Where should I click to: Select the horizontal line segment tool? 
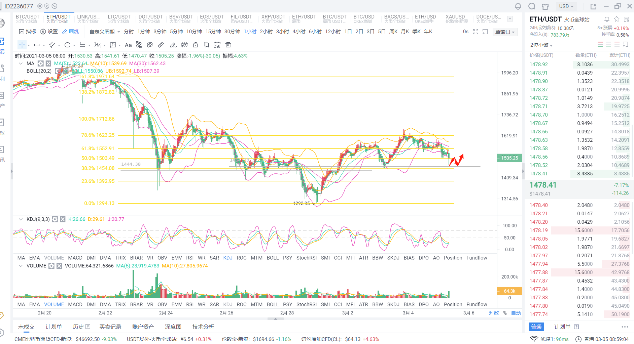(x=37, y=45)
